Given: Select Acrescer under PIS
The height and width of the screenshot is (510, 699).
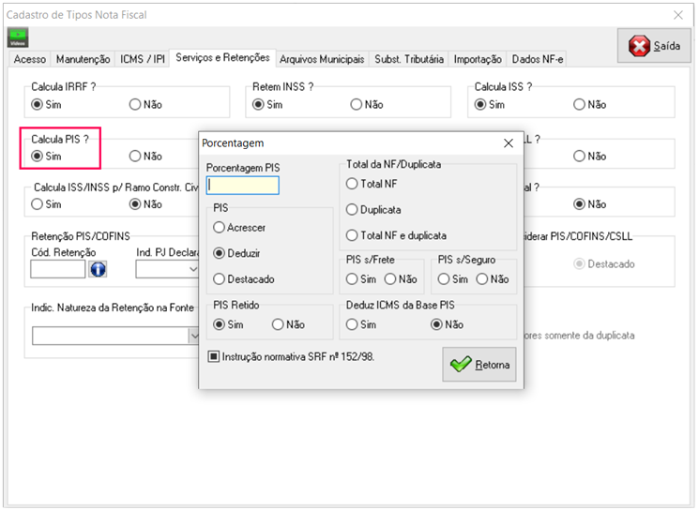Looking at the screenshot, I should (x=220, y=227).
